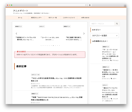Open the カテゴリーを選択 dropdown

point(105,35)
